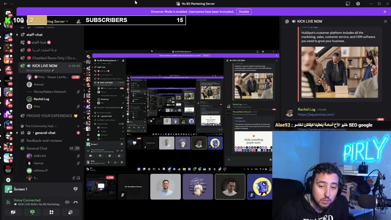Open server icon with 49 badge

point(8,113)
